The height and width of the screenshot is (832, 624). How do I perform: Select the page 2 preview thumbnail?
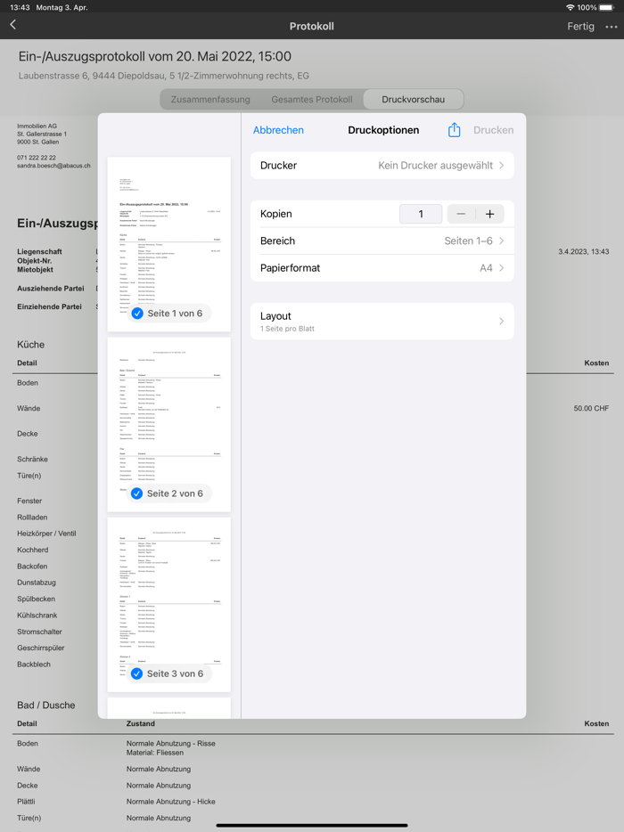[x=168, y=425]
